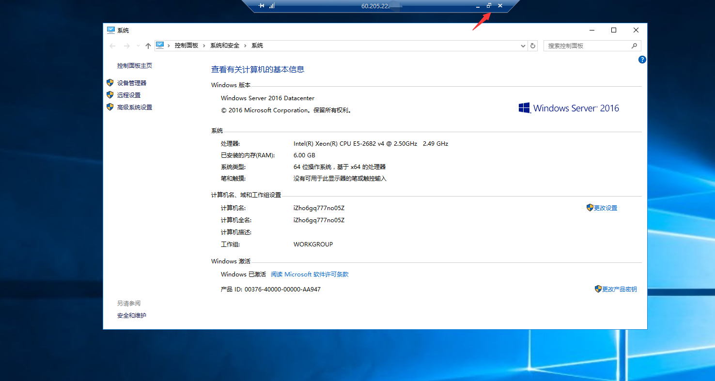Open 高级系统设置
This screenshot has height=381, width=715.
[135, 107]
